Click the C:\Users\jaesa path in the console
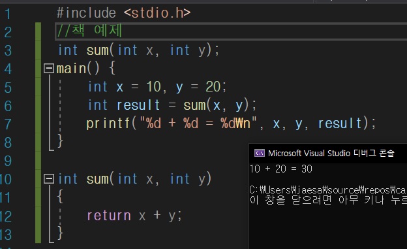The width and height of the screenshot is (407, 249). pyautogui.click(x=328, y=190)
